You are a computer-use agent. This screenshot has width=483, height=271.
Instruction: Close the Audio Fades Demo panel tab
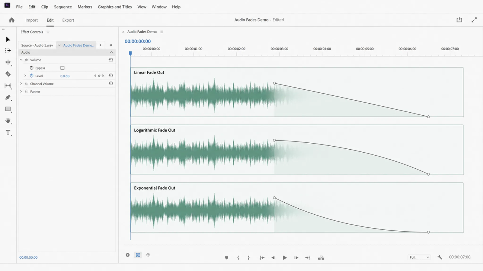tap(123, 32)
